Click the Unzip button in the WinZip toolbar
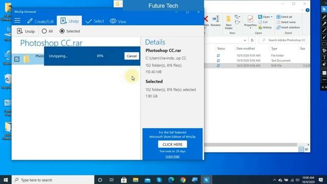The width and height of the screenshot is (327, 184). point(26,31)
